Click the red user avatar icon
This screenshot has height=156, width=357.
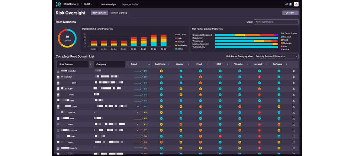click(x=296, y=4)
